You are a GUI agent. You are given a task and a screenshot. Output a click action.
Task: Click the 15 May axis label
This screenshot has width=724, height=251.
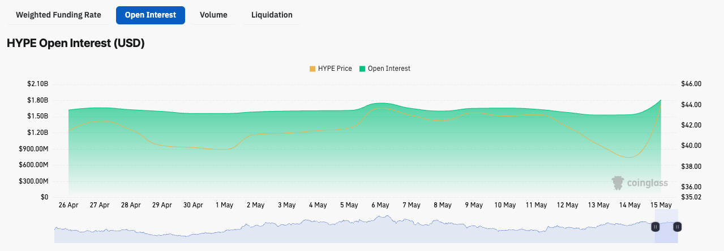pos(661,205)
